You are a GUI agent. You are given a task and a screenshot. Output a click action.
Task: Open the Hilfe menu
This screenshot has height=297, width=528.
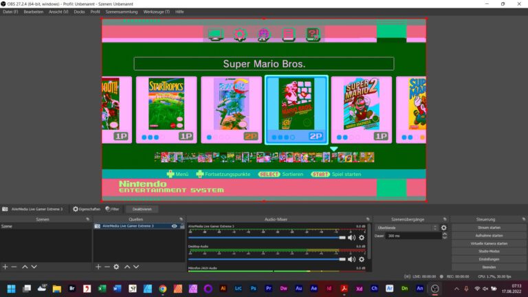tap(179, 12)
